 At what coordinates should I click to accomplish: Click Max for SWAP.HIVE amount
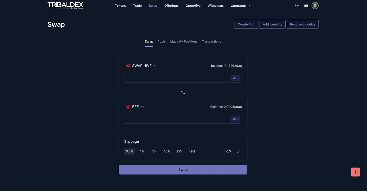pos(235,78)
